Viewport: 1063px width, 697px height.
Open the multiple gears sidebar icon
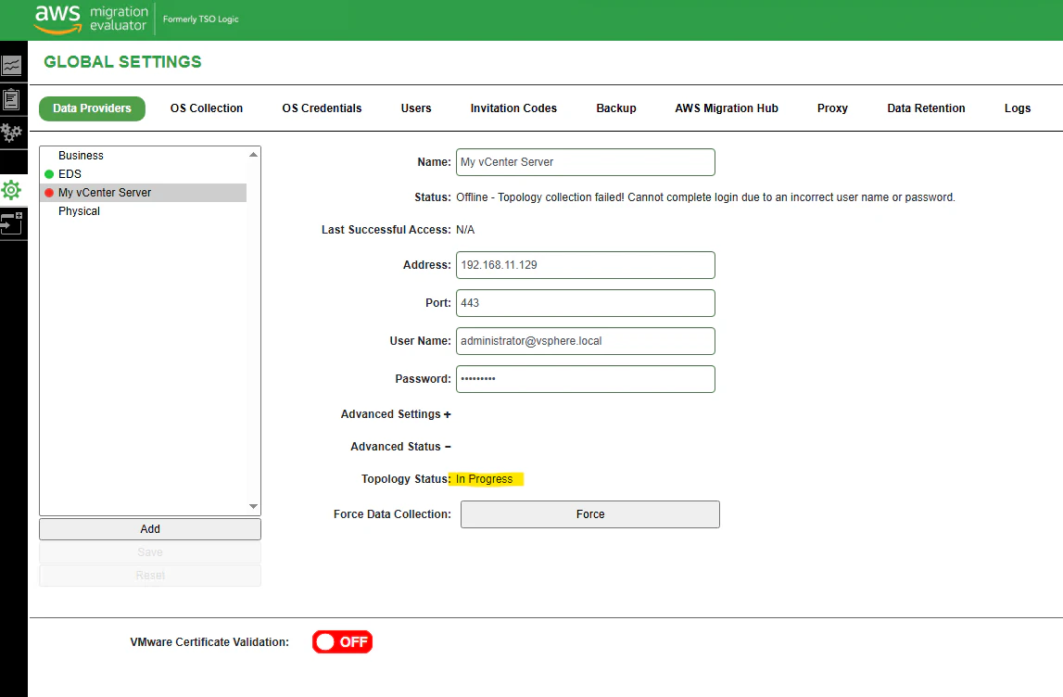[11, 133]
